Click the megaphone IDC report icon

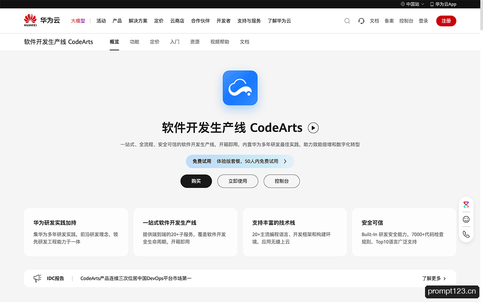37,278
